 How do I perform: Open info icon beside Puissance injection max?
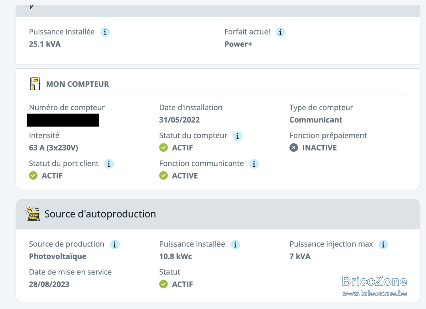coord(383,245)
